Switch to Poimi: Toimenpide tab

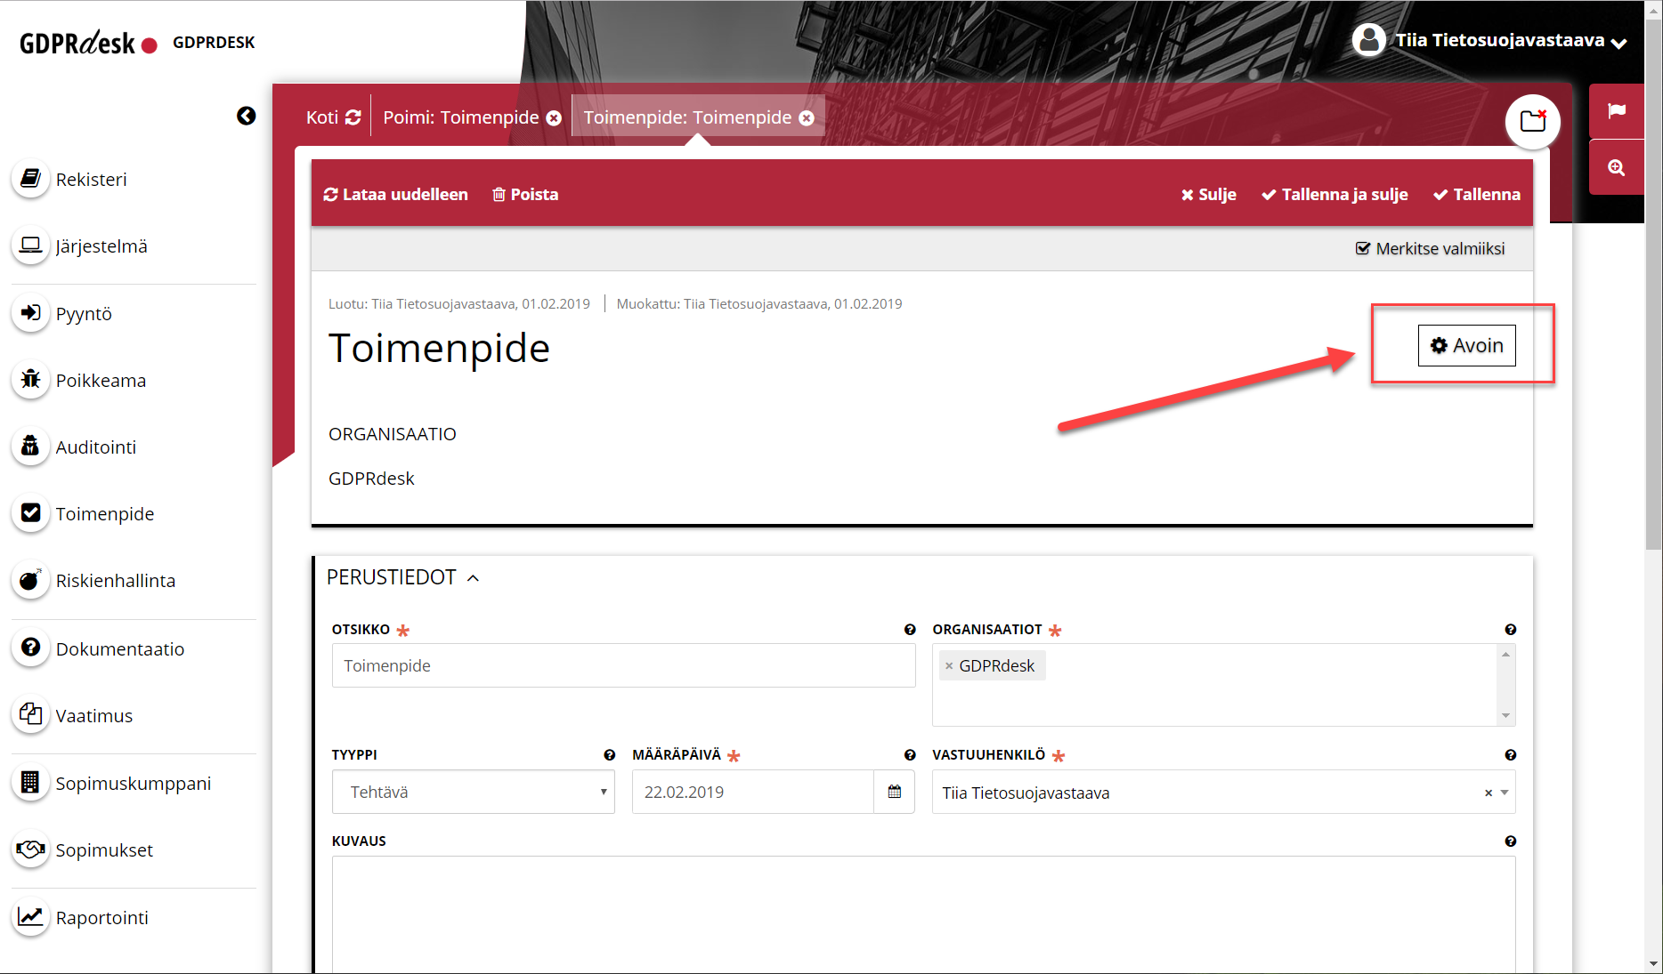(x=460, y=117)
